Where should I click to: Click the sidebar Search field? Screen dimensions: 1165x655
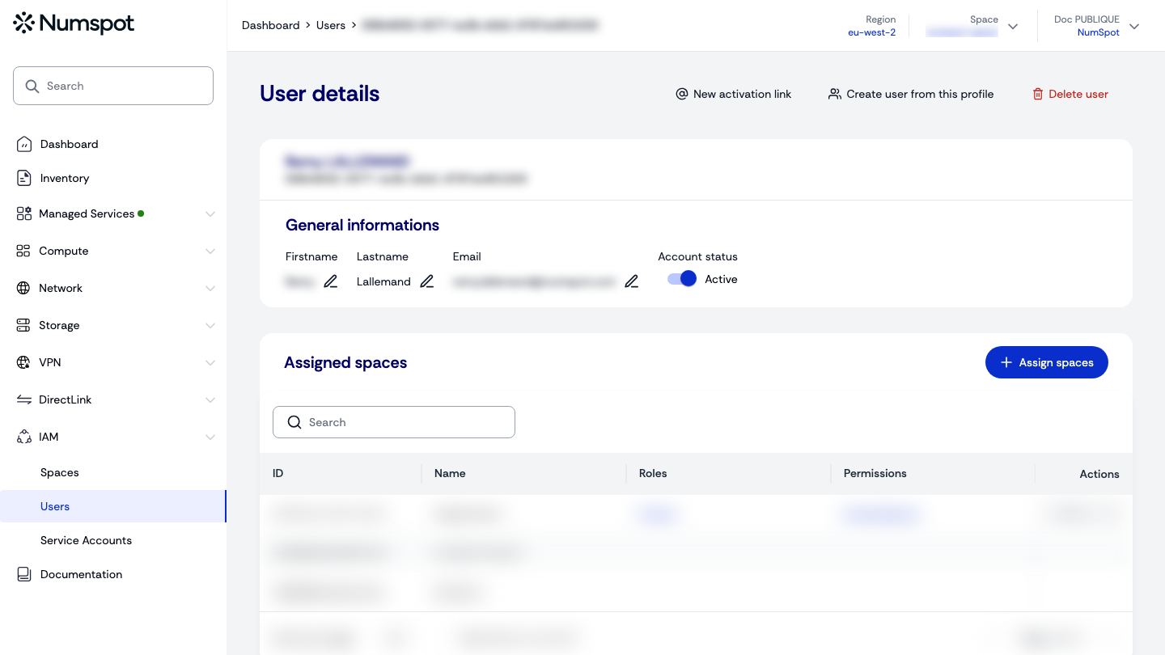coord(113,86)
